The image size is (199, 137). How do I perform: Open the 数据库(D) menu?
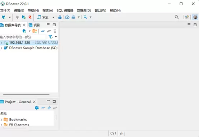coord(84,10)
